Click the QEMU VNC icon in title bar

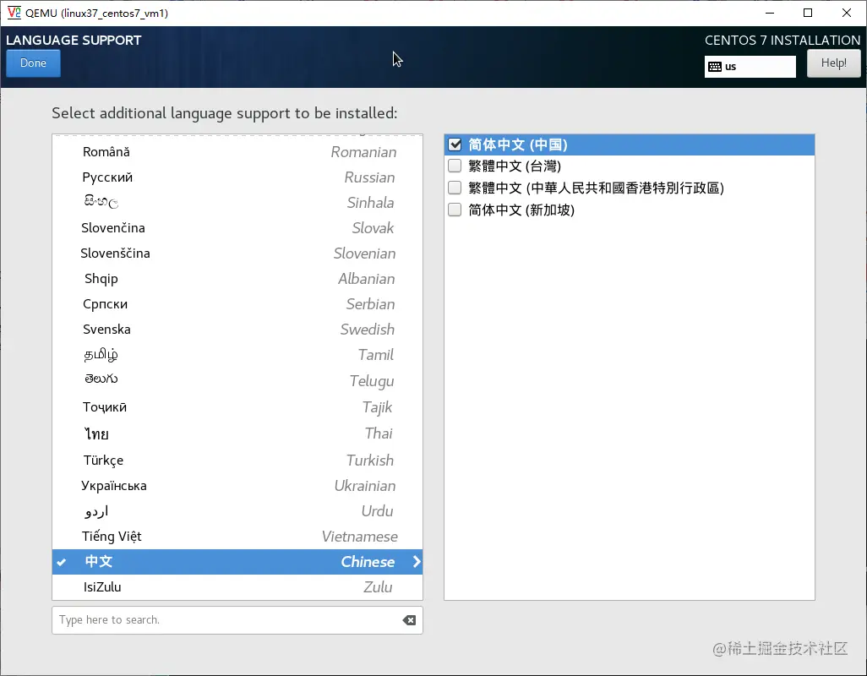click(13, 13)
